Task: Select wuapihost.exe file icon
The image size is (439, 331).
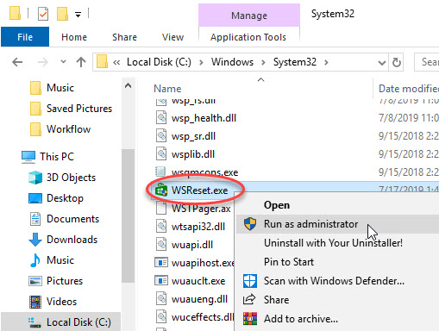Action: (x=161, y=263)
